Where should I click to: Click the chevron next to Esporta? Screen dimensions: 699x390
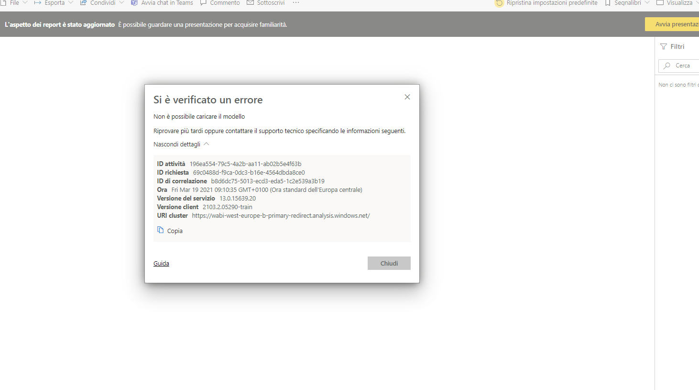71,2
